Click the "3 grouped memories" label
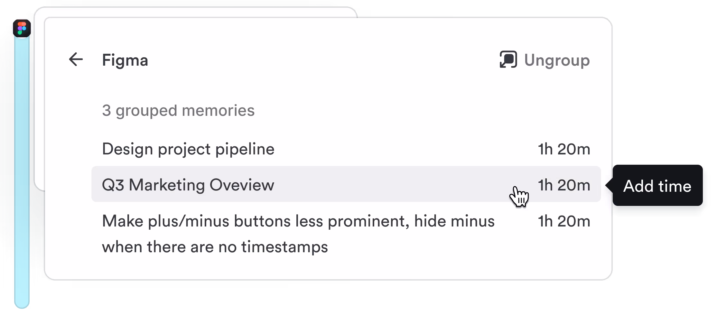This screenshot has height=323, width=717. [178, 110]
